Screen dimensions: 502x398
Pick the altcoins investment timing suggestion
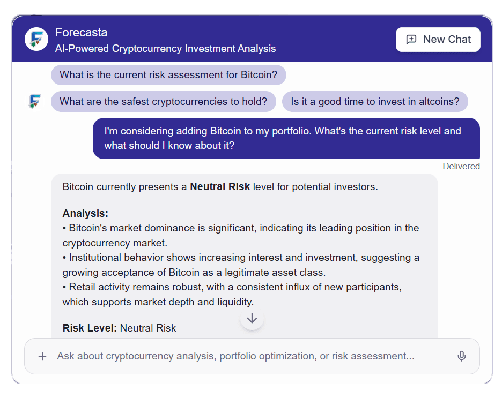[x=375, y=101]
